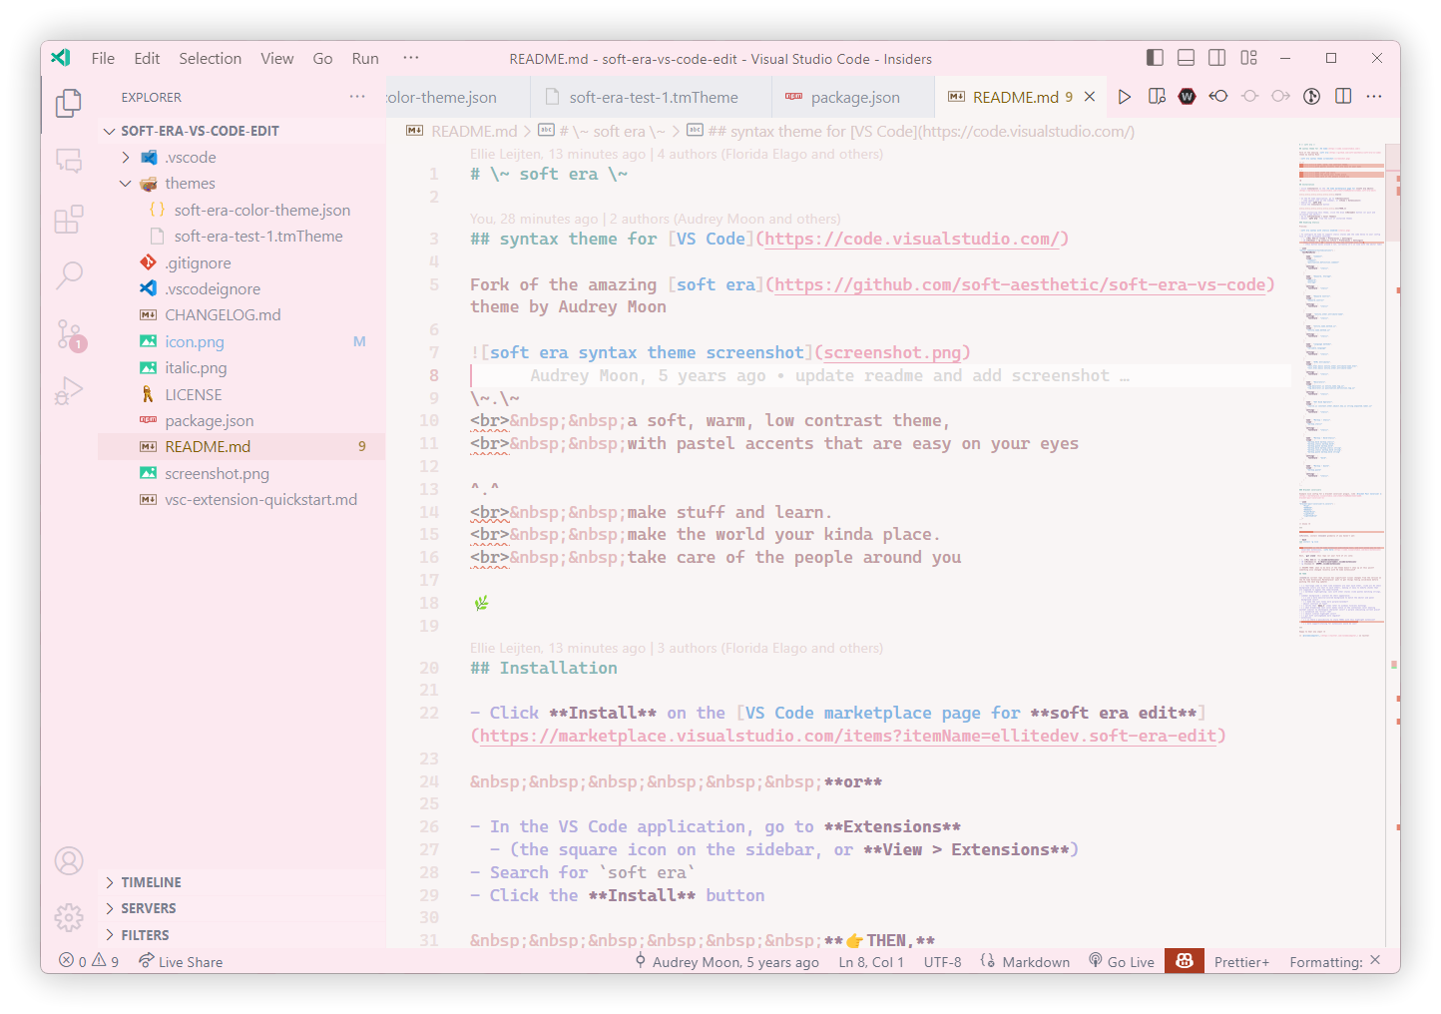Open the Accounts menu icon
This screenshot has height=1014, width=1441.
pos(69,860)
